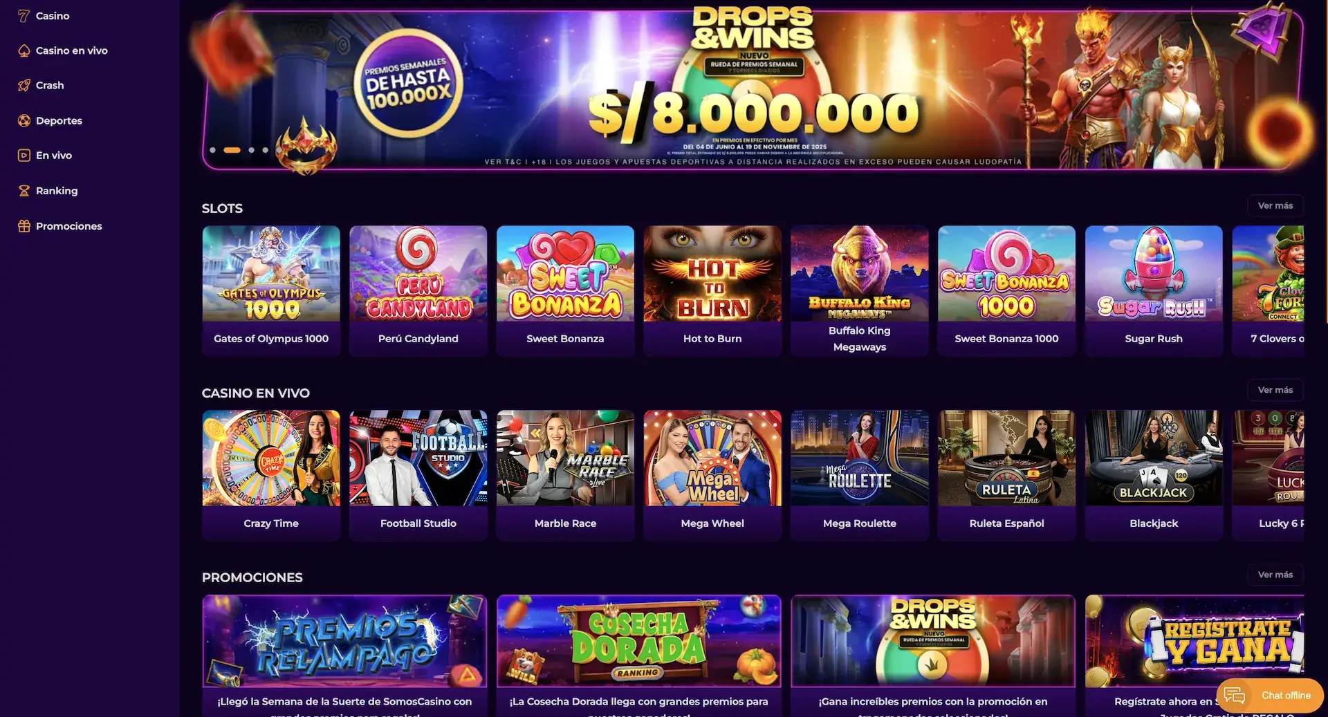Screen dimensions: 1328x717
Task: Click the Ranking trophy icon
Action: (x=24, y=190)
